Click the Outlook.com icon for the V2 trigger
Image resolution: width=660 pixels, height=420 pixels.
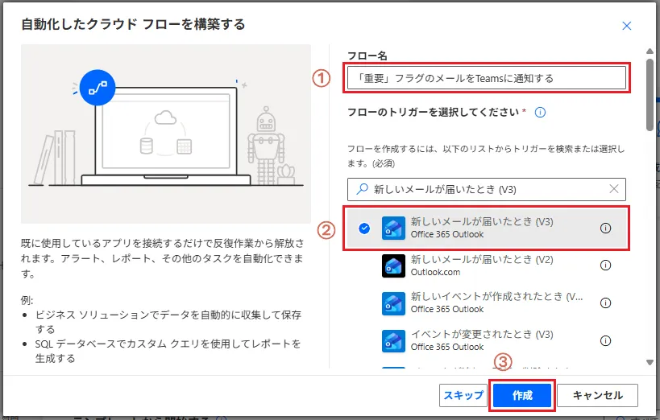[393, 266]
